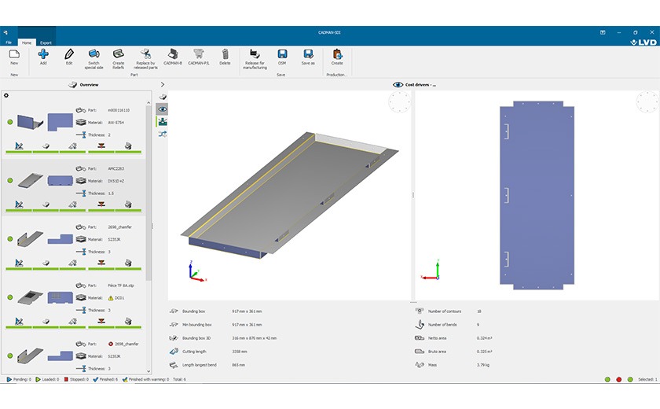Click the Overview panel header
This screenshot has height=409, width=660.
coord(83,85)
